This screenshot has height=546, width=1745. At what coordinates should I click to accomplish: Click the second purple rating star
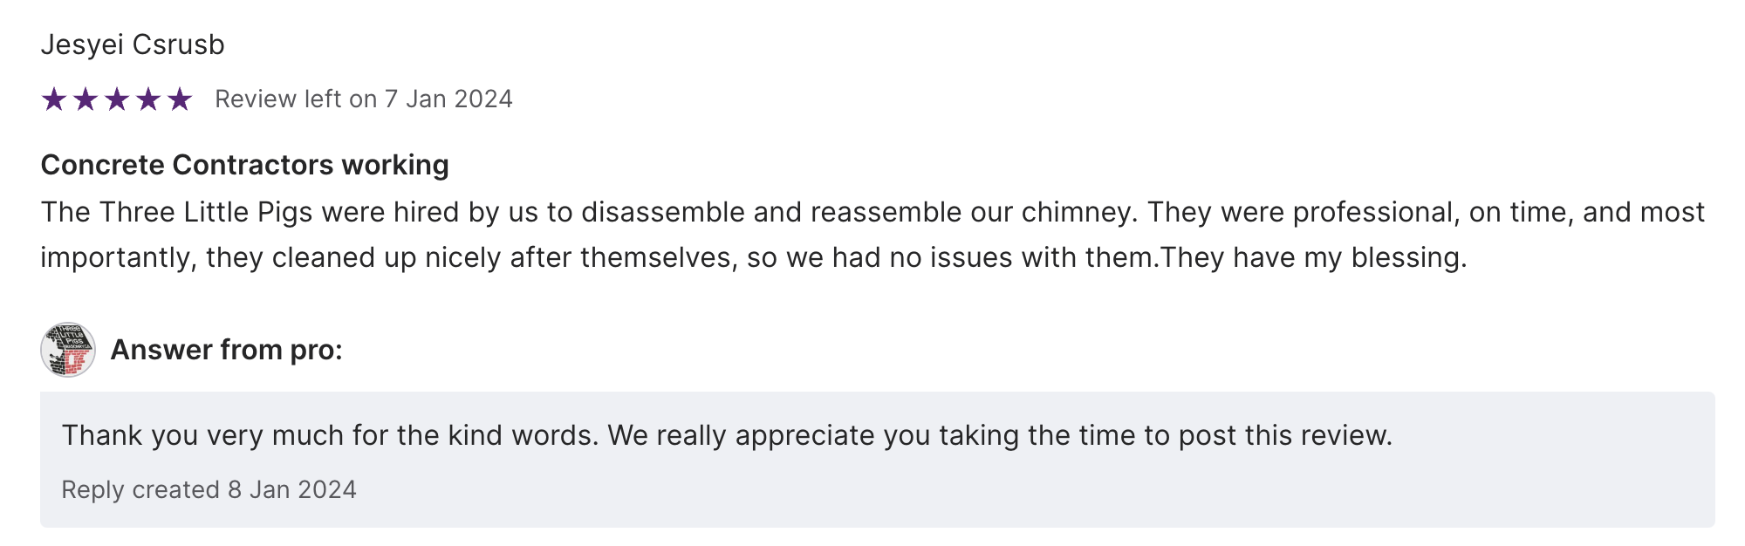86,99
